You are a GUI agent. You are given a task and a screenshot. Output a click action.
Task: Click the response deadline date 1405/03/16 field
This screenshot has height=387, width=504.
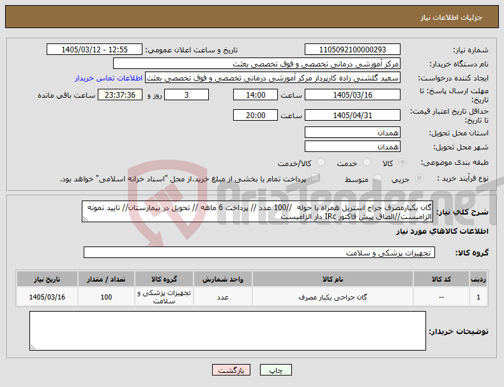tap(352, 95)
